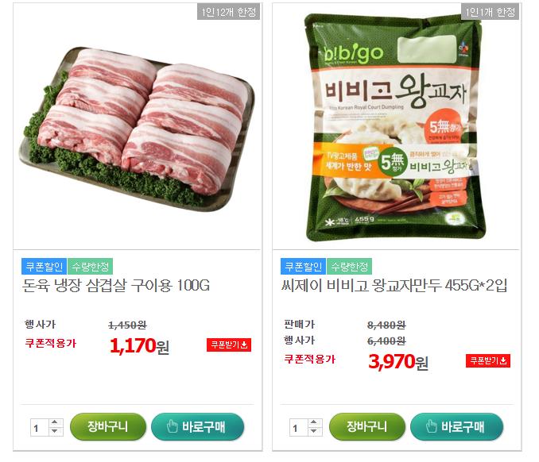Download coupon for pork belly (쿠폰받기)
Viewport: 539px width, 462px height.
pos(229,345)
